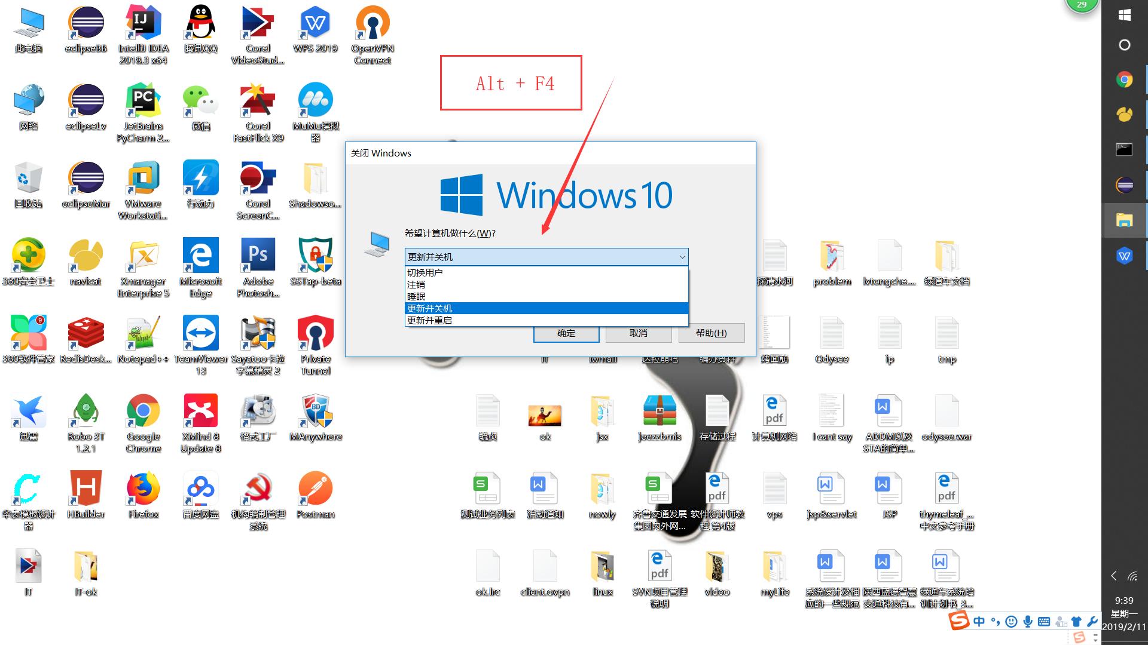Open the Windows Start menu
The width and height of the screenshot is (1148, 645).
pos(1125,15)
